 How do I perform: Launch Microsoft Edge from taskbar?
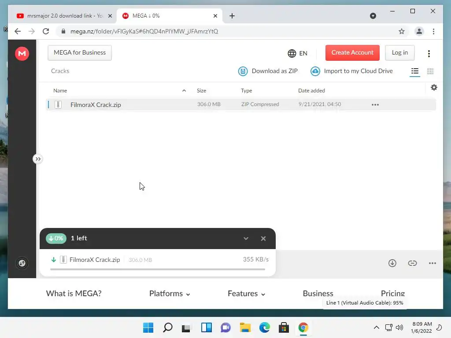(264, 327)
